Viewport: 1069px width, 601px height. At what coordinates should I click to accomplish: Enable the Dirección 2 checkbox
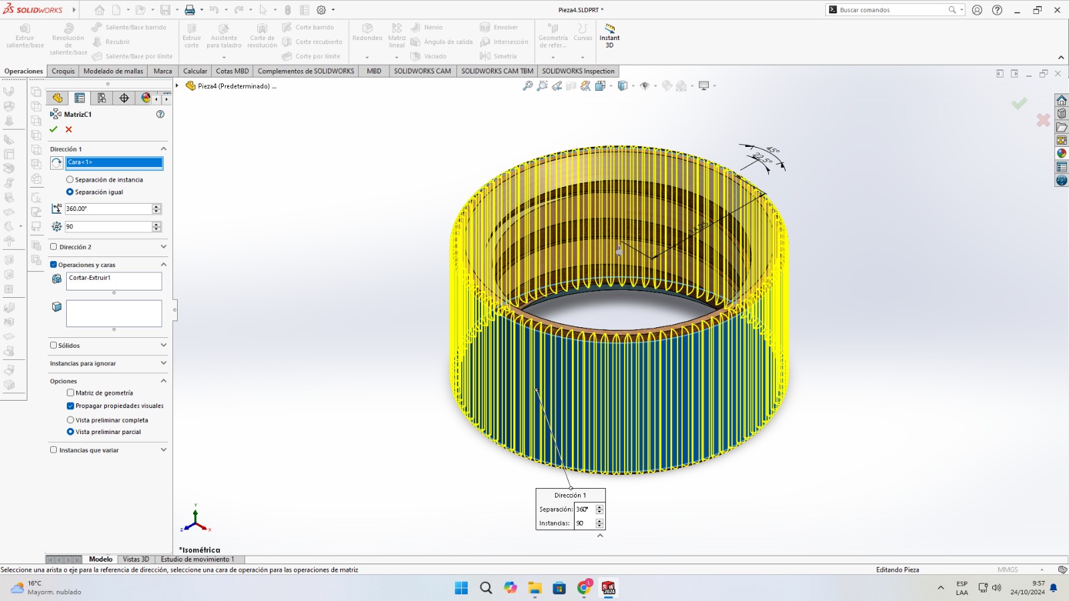pyautogui.click(x=53, y=247)
